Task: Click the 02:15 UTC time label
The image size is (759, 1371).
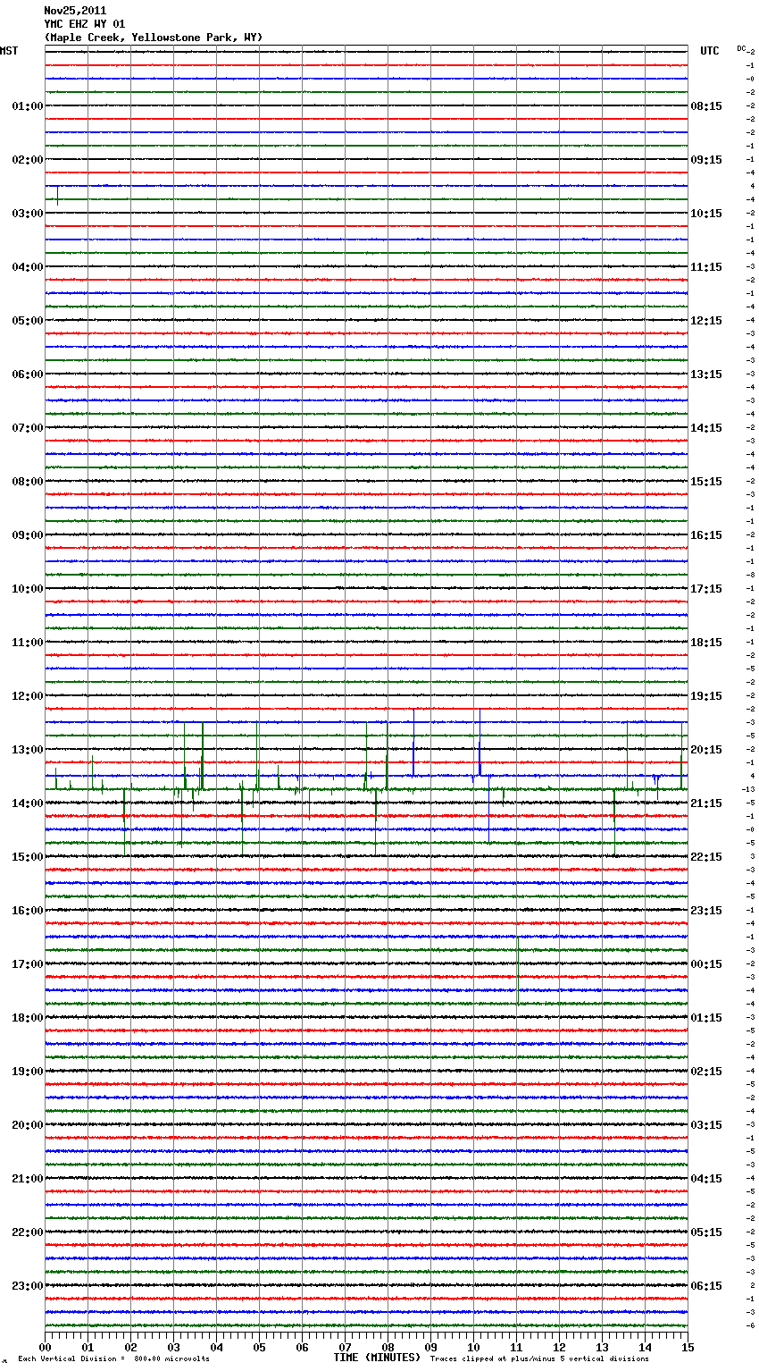Action: (x=706, y=1072)
